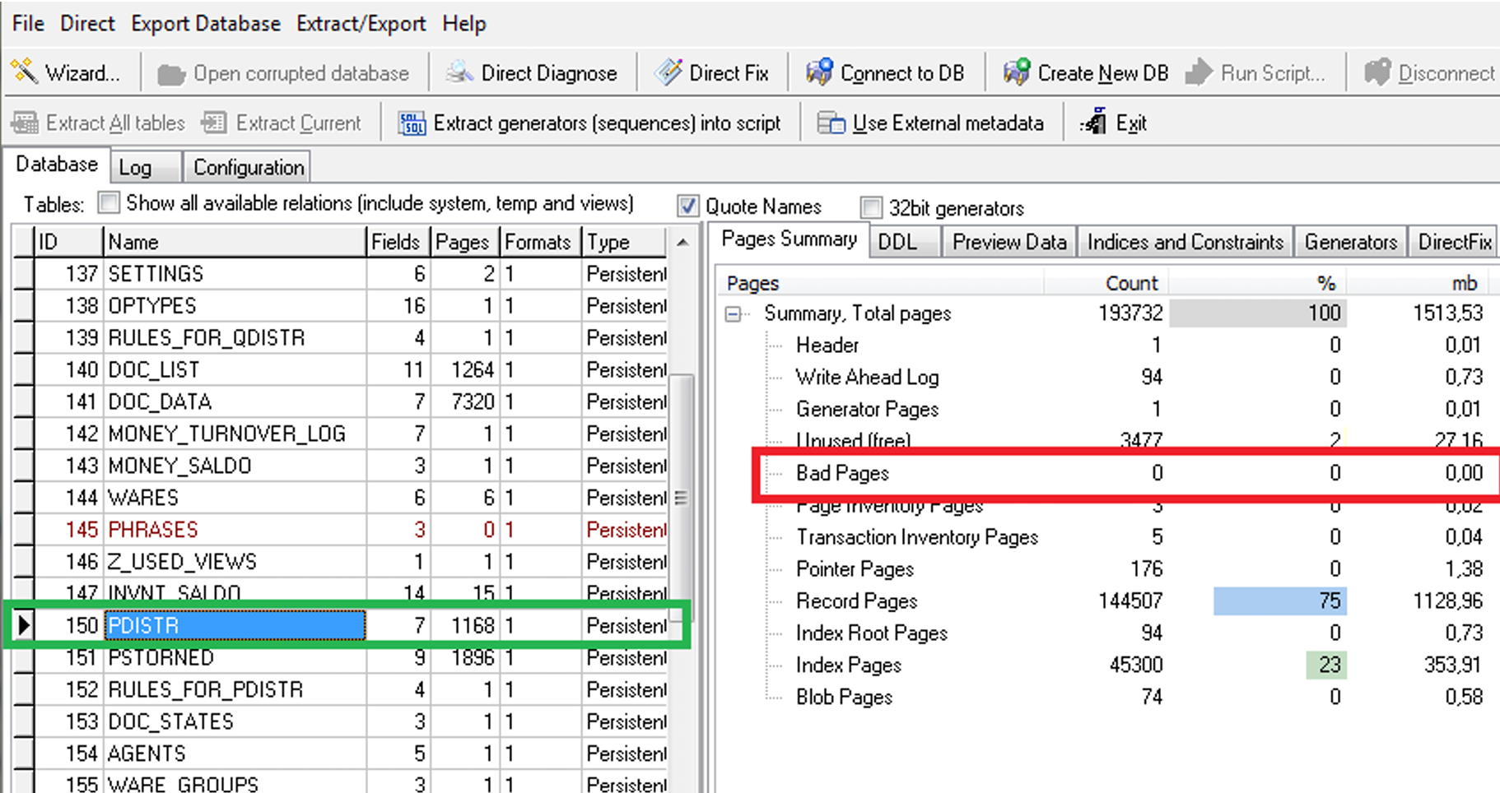Viewport: 1500px width, 793px height.
Task: Click the Use External metadata icon
Action: 831,123
